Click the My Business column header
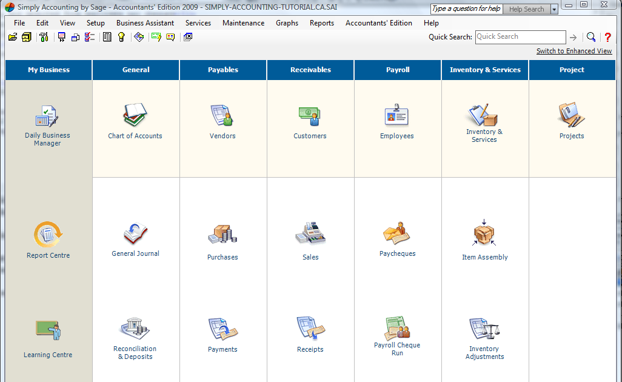The width and height of the screenshot is (622, 382). coord(48,70)
